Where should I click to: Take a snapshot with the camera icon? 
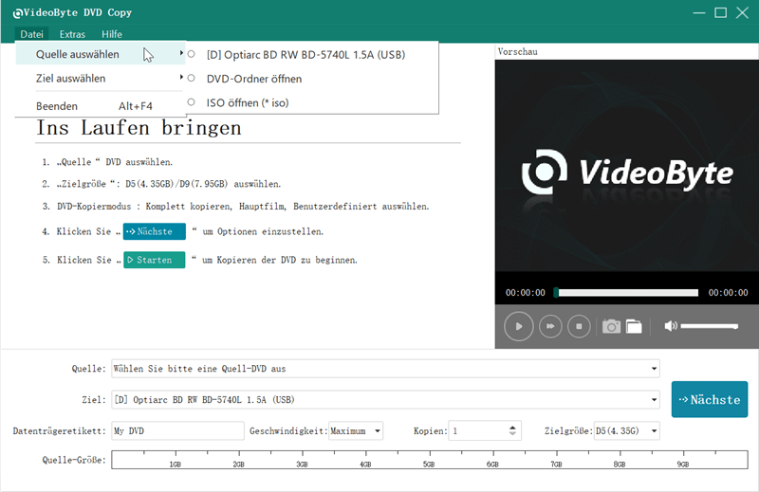pyautogui.click(x=612, y=326)
